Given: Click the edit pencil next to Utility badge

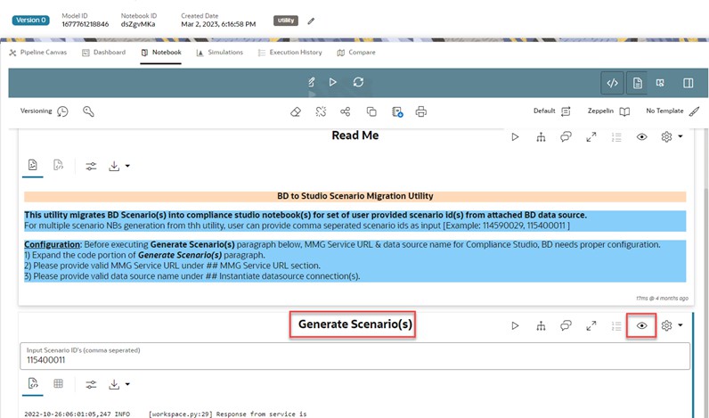Looking at the screenshot, I should [311, 20].
